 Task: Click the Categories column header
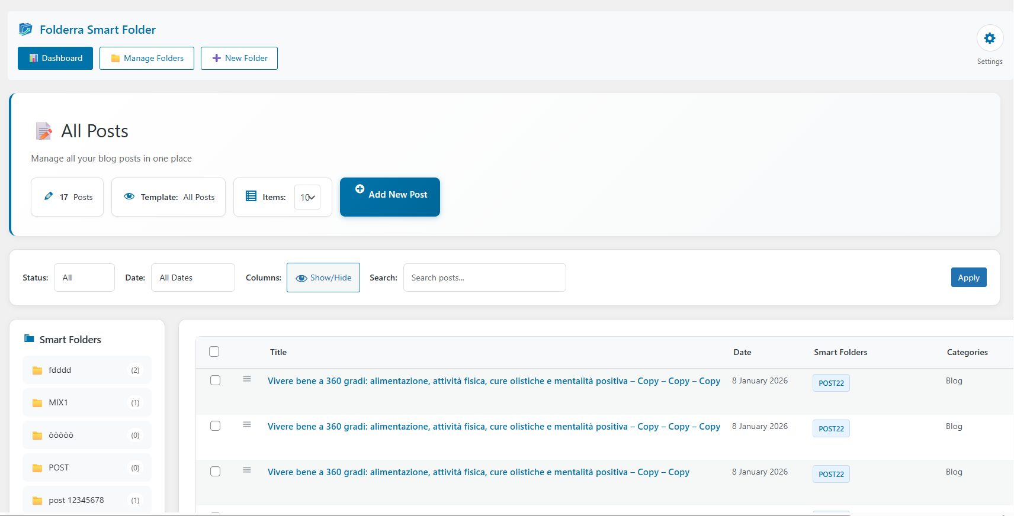click(x=967, y=352)
